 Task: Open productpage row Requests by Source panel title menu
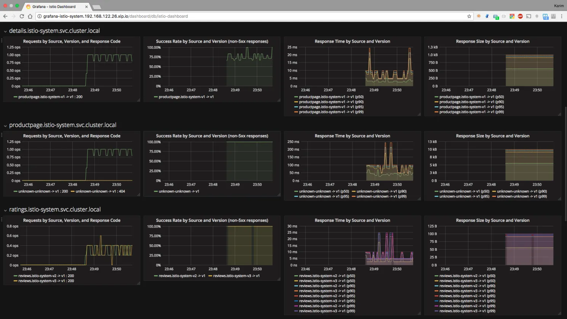[x=72, y=136]
